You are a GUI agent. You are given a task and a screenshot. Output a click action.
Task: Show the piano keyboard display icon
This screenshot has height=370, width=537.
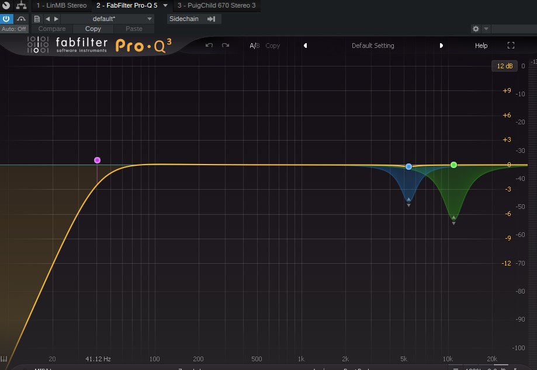coord(4,359)
